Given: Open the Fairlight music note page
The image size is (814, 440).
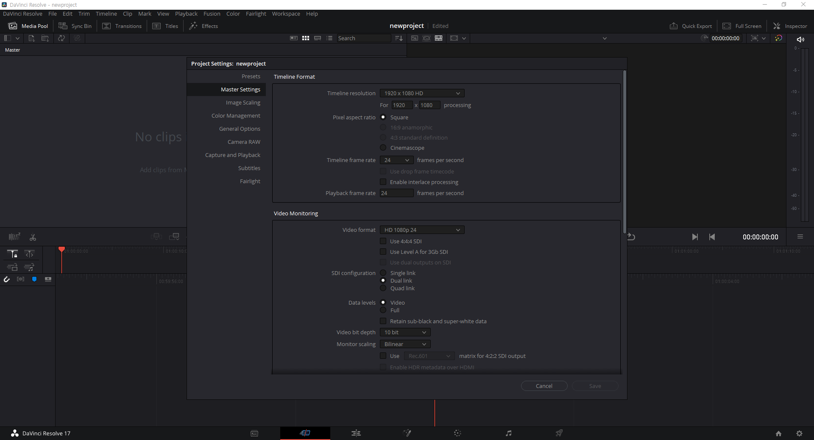Looking at the screenshot, I should pos(508,433).
